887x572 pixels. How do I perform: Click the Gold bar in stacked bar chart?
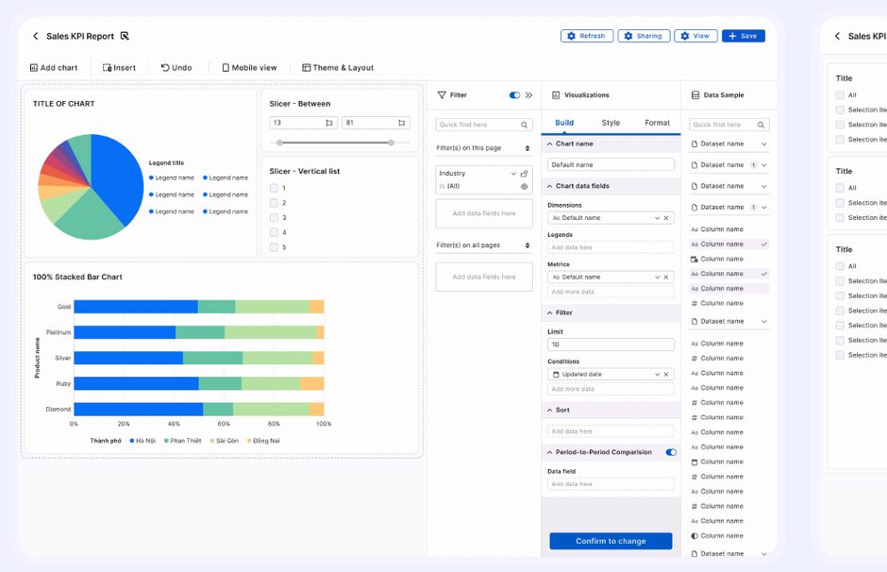[199, 307]
